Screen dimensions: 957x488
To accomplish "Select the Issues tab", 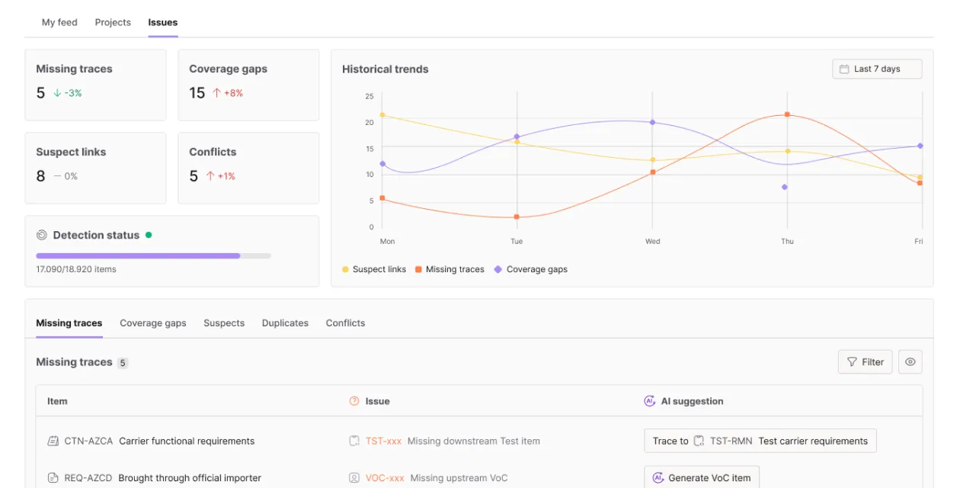I will tap(163, 22).
